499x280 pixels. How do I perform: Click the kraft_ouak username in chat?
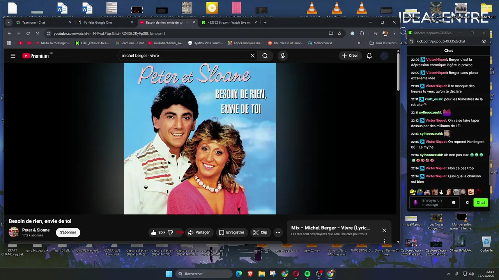coord(434,99)
